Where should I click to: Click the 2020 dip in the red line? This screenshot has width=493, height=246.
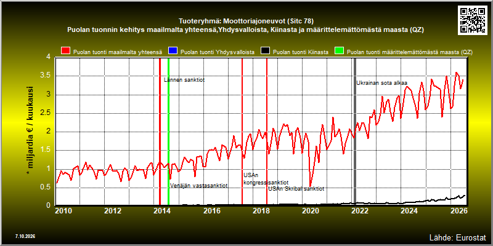tap(311, 186)
